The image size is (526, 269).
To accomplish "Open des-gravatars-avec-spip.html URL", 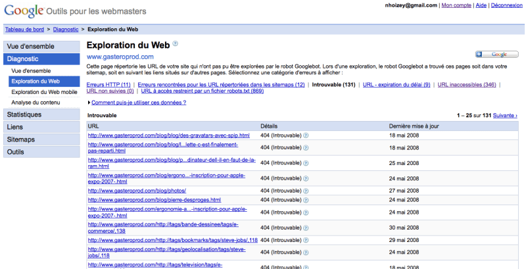I will [169, 135].
